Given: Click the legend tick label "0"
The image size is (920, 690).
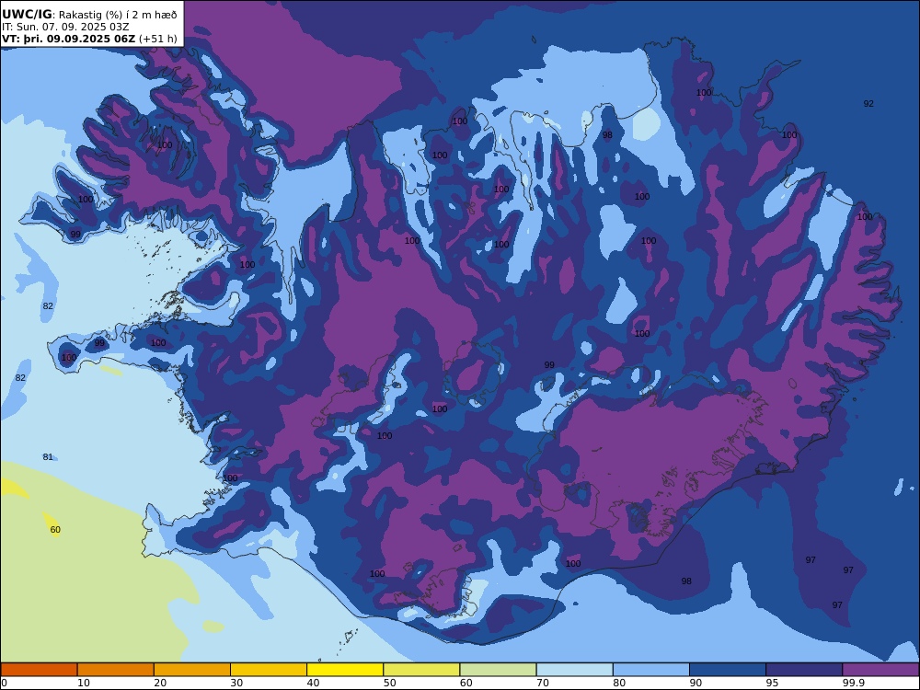Looking at the screenshot, I should click(x=4, y=683).
